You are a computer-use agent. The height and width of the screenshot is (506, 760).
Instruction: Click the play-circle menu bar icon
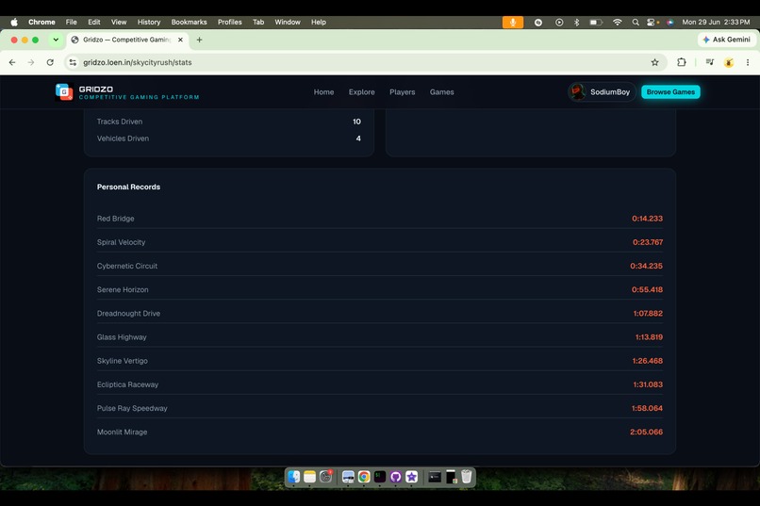[559, 22]
